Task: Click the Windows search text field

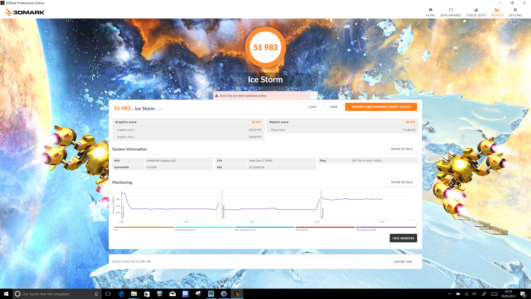Action: pos(55,294)
